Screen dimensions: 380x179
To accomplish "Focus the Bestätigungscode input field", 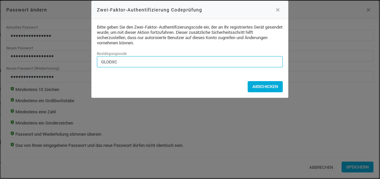I will pos(190,62).
